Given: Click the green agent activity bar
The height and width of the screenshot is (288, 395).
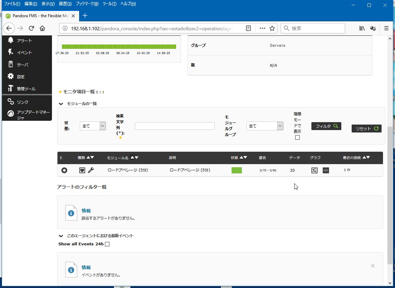Looking at the screenshot, I should coord(119,46).
